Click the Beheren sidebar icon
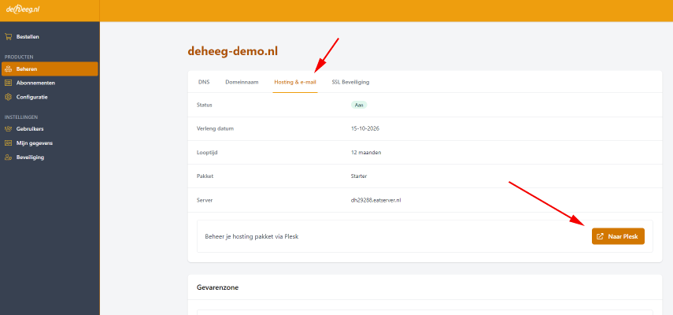The height and width of the screenshot is (315, 673). tap(8, 69)
